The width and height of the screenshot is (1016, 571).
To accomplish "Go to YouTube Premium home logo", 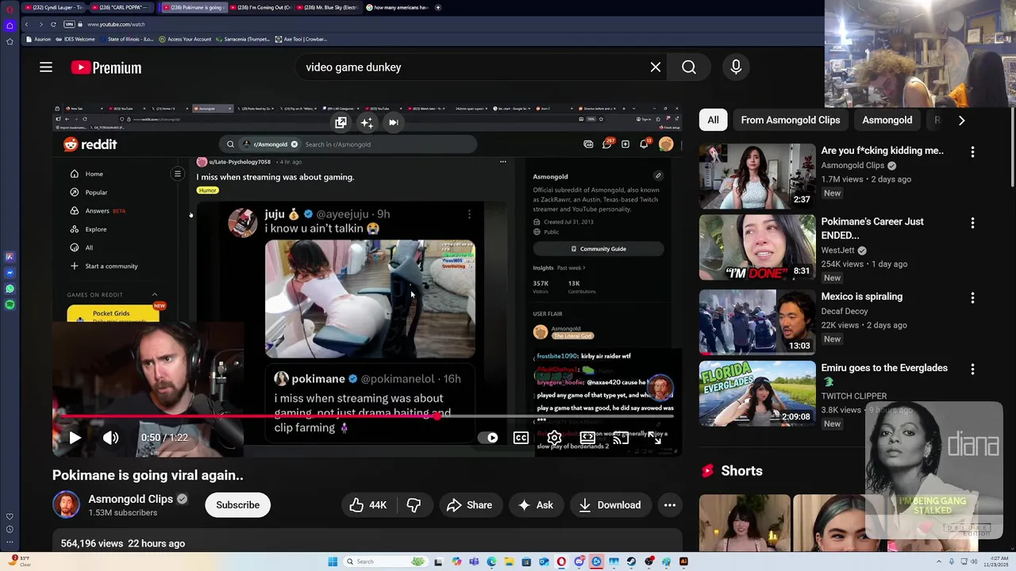I will [x=106, y=67].
